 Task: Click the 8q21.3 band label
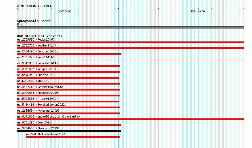point(22,24)
